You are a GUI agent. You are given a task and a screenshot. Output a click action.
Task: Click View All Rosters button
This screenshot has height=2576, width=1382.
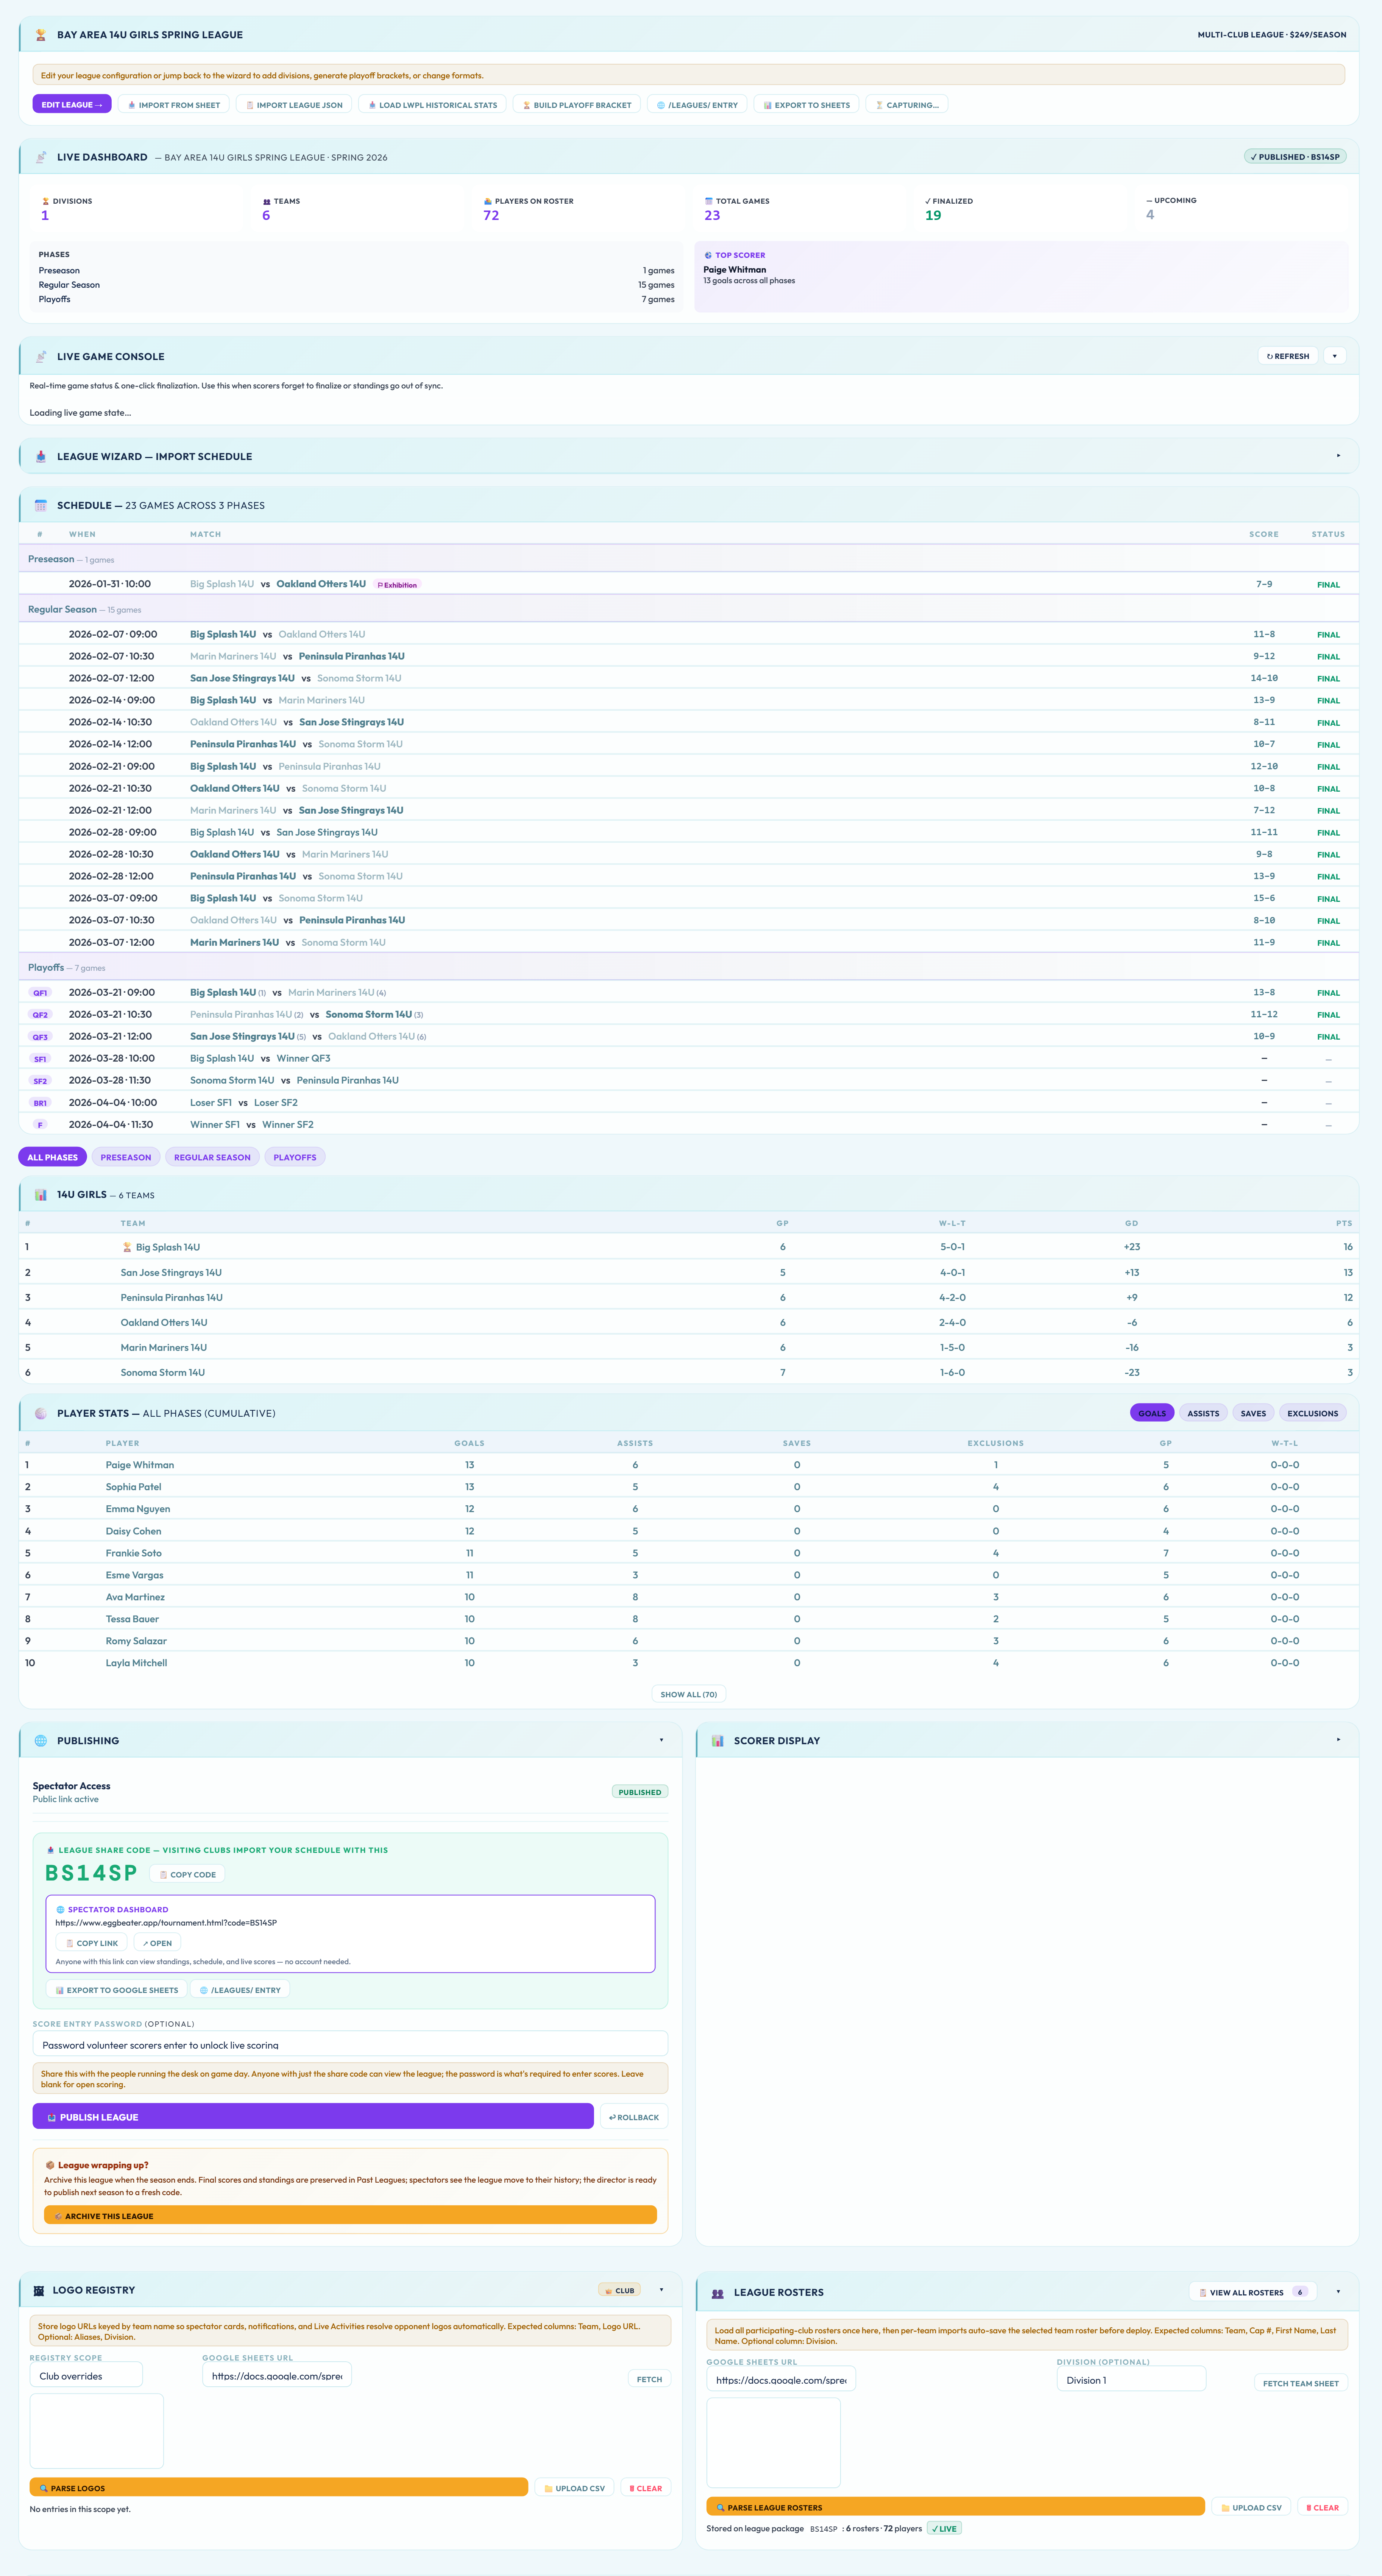[x=1253, y=2292]
